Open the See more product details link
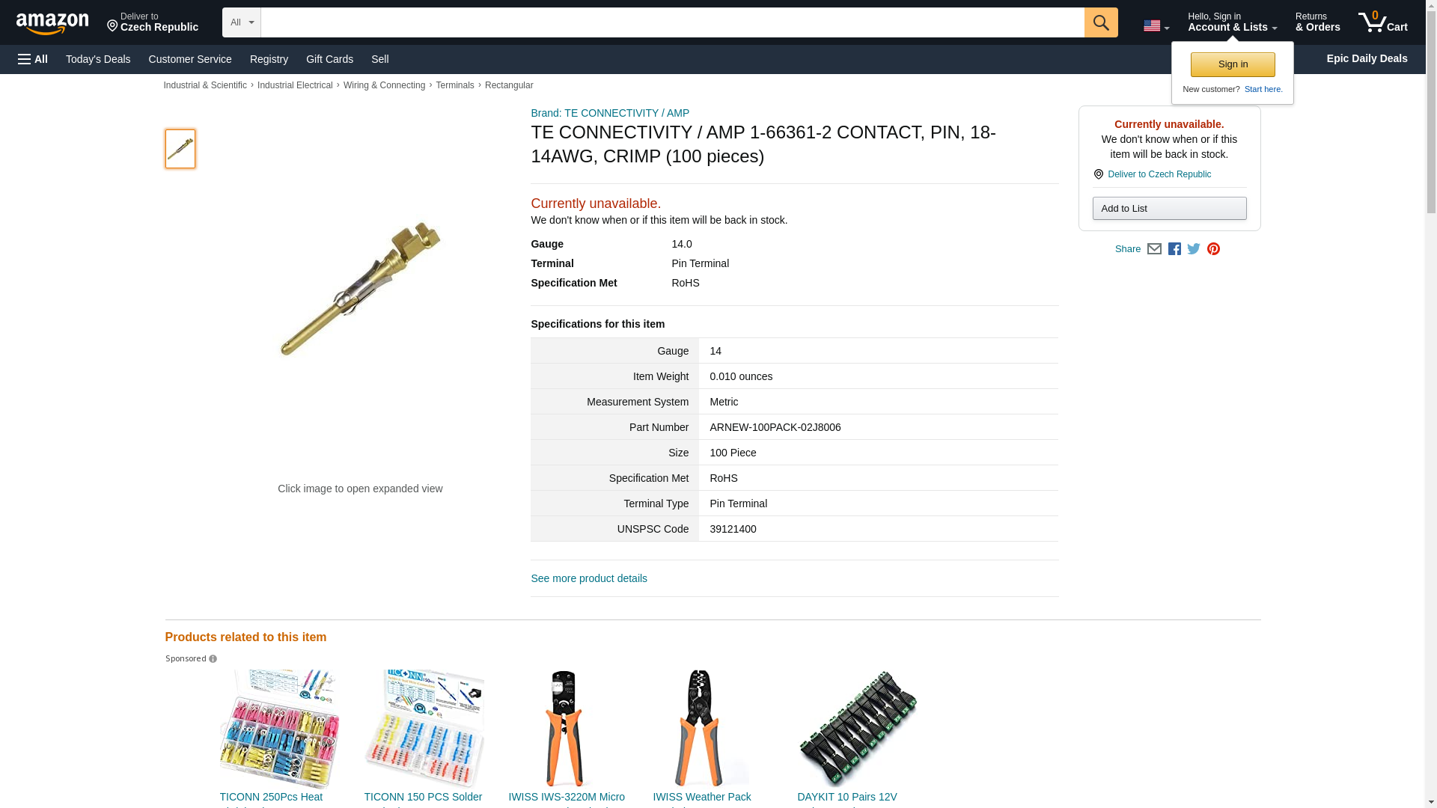Viewport: 1437px width, 808px height. click(589, 578)
